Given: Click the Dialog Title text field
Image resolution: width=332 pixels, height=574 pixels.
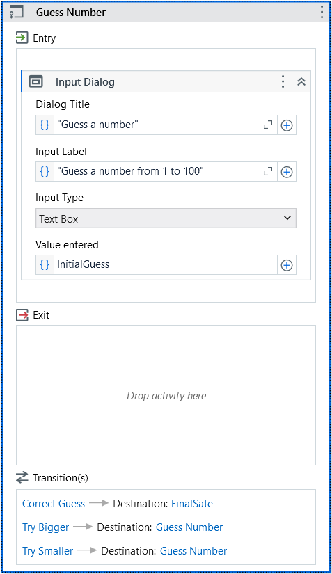Looking at the screenshot, I should [157, 125].
